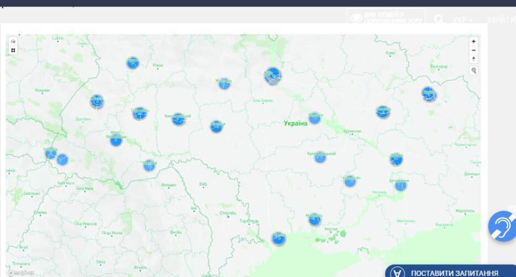Click the Маріуполь city label
The width and height of the screenshot is (516, 277).
tap(465, 211)
